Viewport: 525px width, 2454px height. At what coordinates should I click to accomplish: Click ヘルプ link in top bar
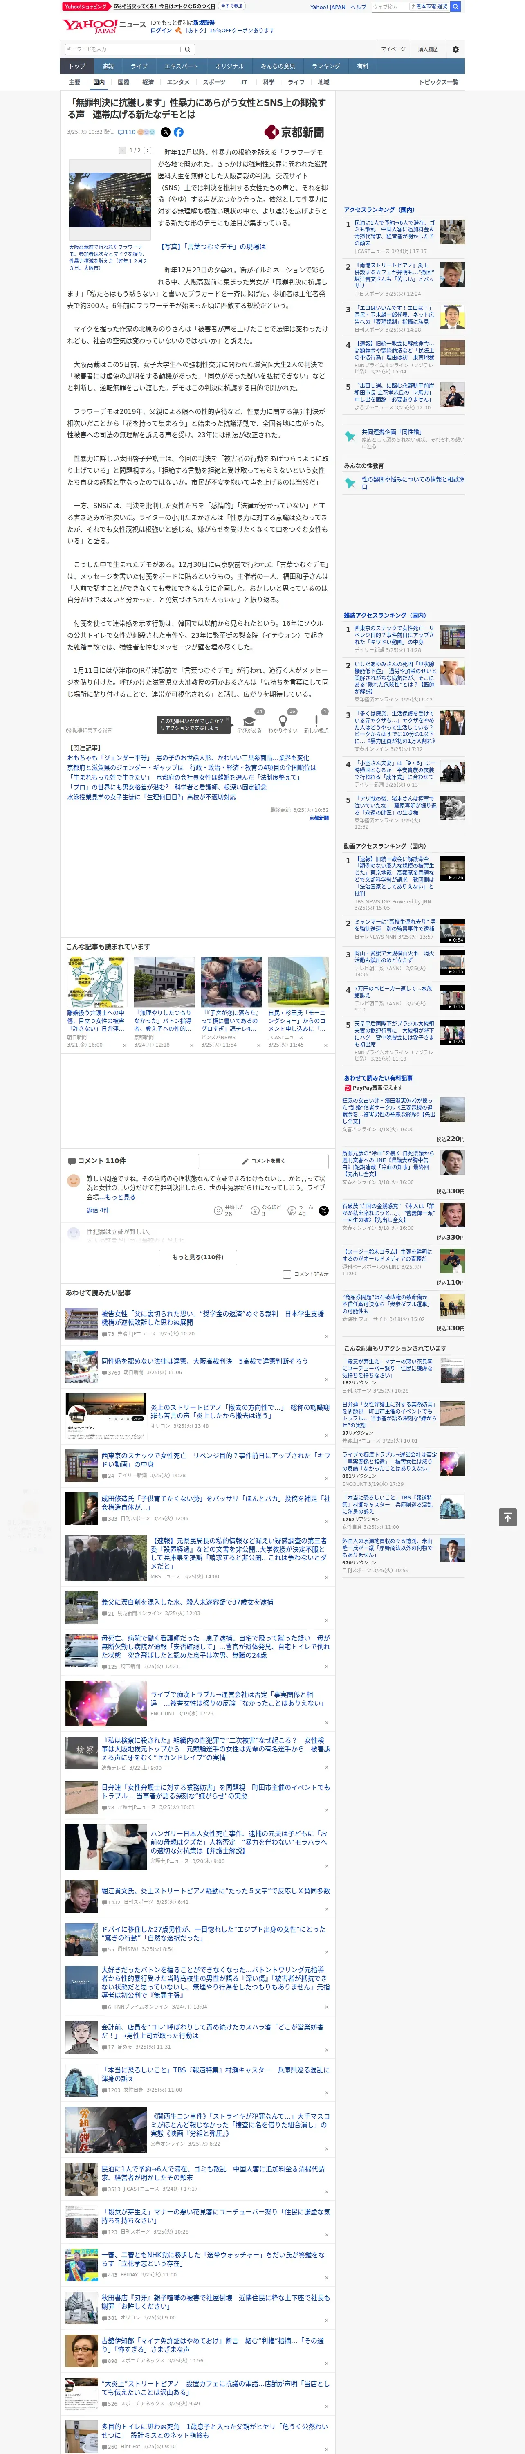[357, 7]
